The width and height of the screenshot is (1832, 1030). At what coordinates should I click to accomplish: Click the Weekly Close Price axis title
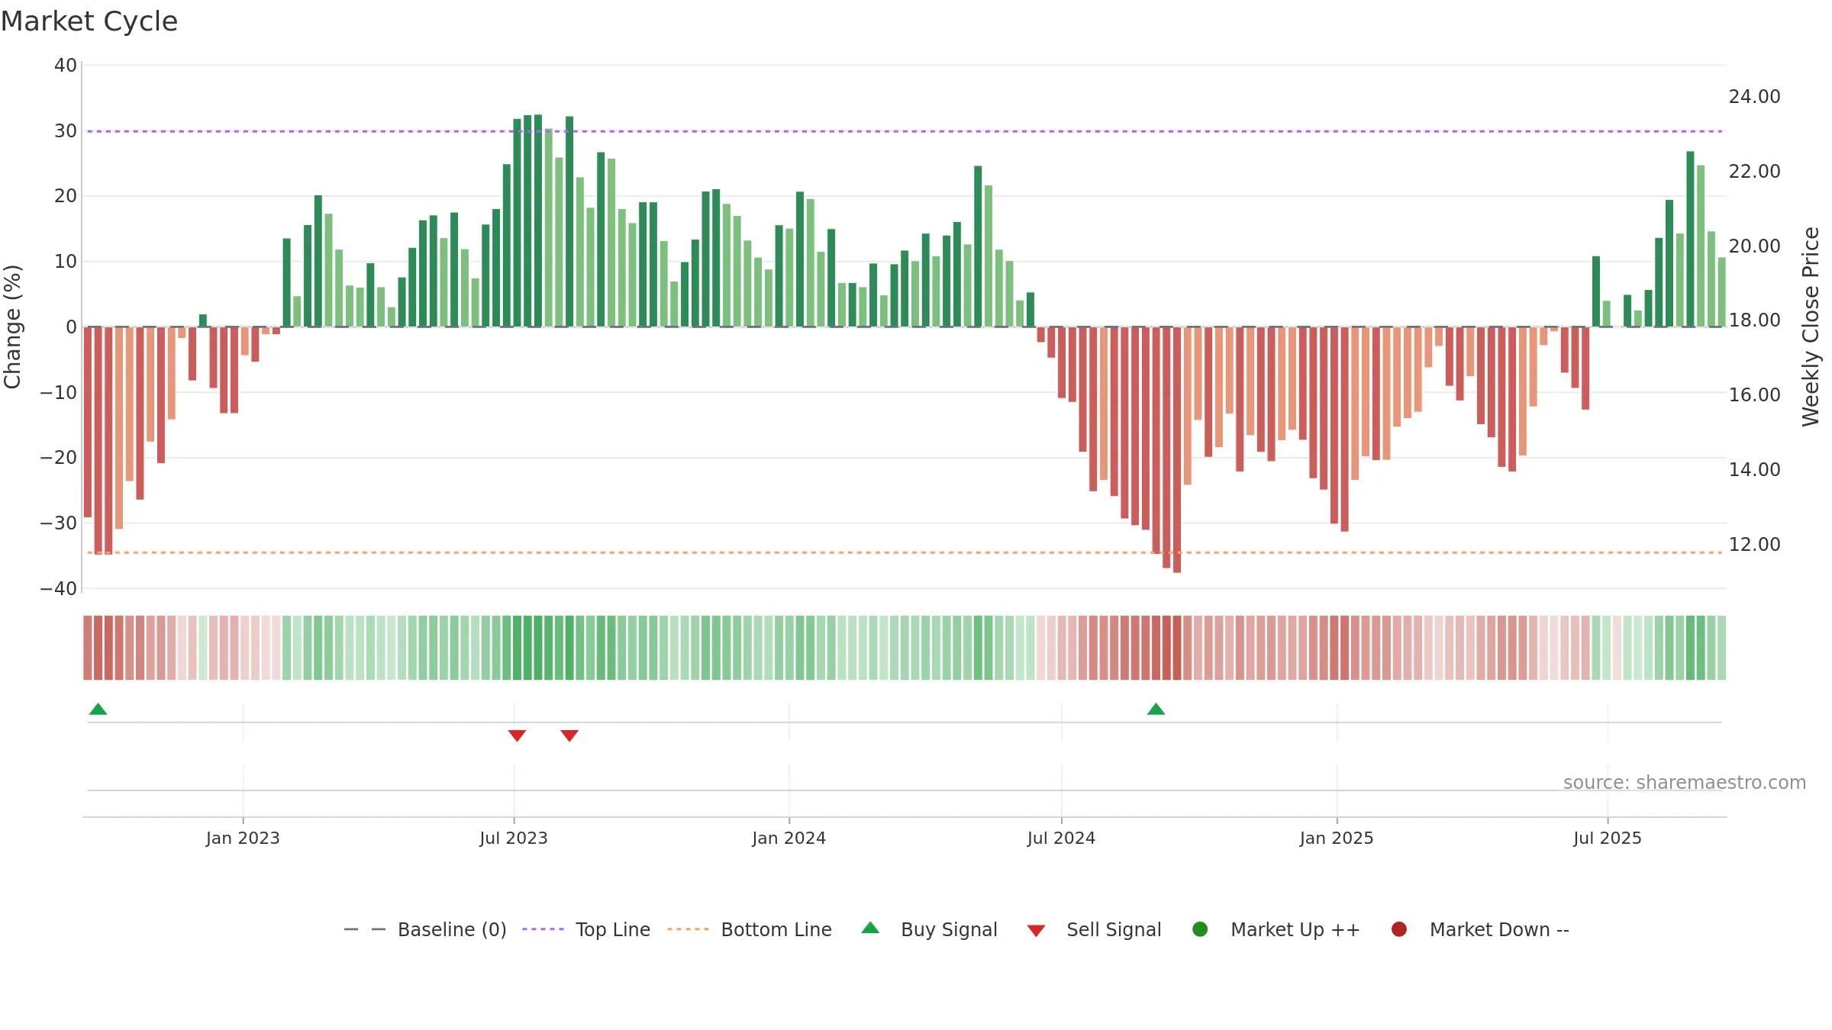(1811, 327)
